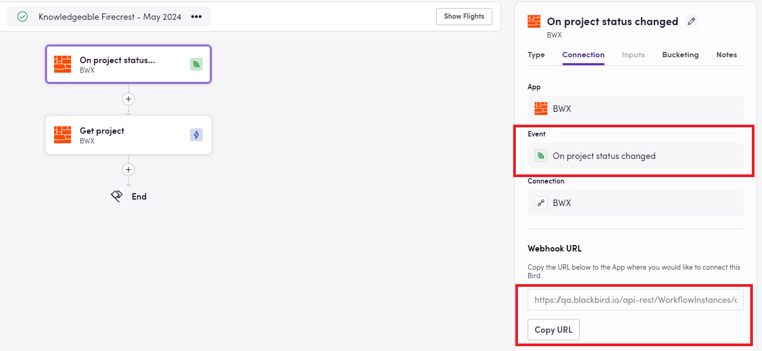The image size is (762, 351).
Task: Open the Connection field showing BWX
Action: [636, 203]
